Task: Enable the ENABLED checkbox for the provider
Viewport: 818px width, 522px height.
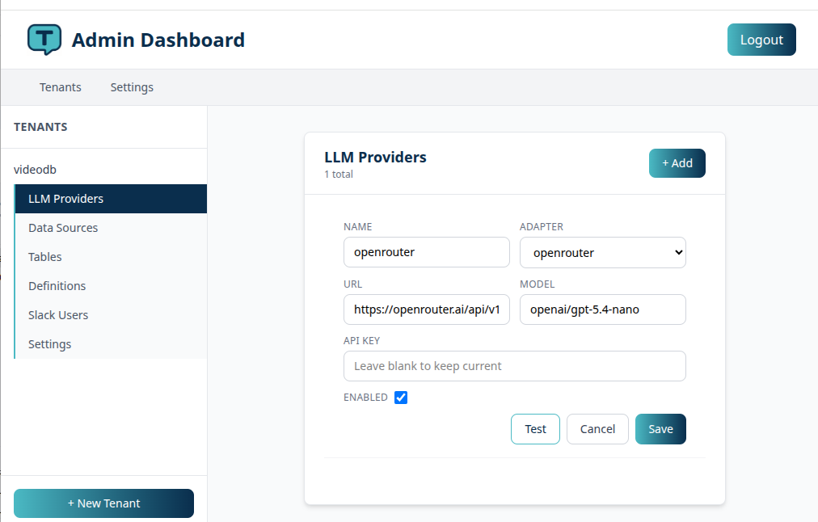Action: pos(401,397)
